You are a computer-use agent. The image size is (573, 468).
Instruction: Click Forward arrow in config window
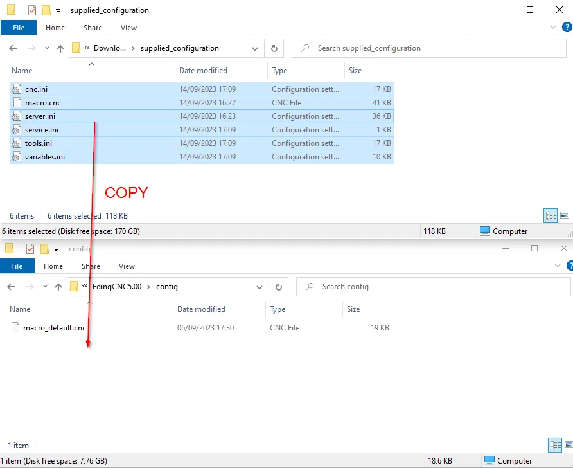pos(30,287)
